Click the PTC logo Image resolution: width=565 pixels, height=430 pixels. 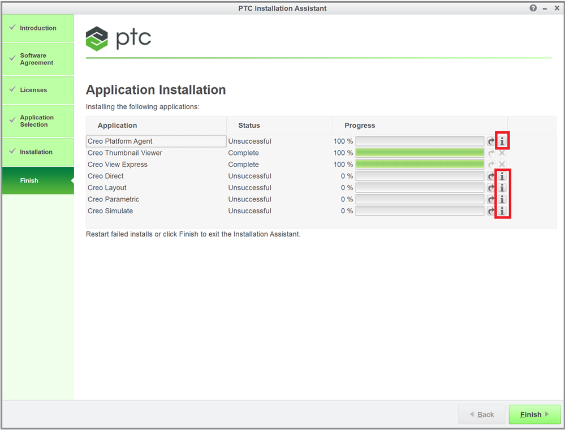(x=119, y=38)
